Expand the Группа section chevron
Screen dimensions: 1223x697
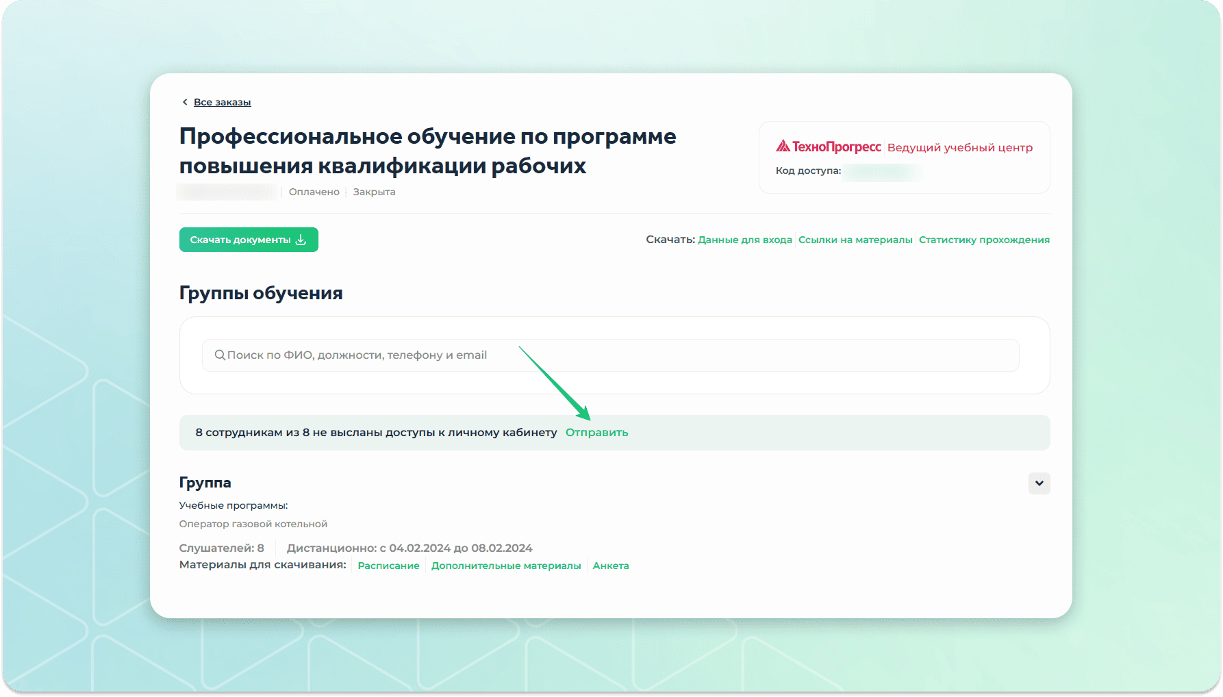(1039, 483)
